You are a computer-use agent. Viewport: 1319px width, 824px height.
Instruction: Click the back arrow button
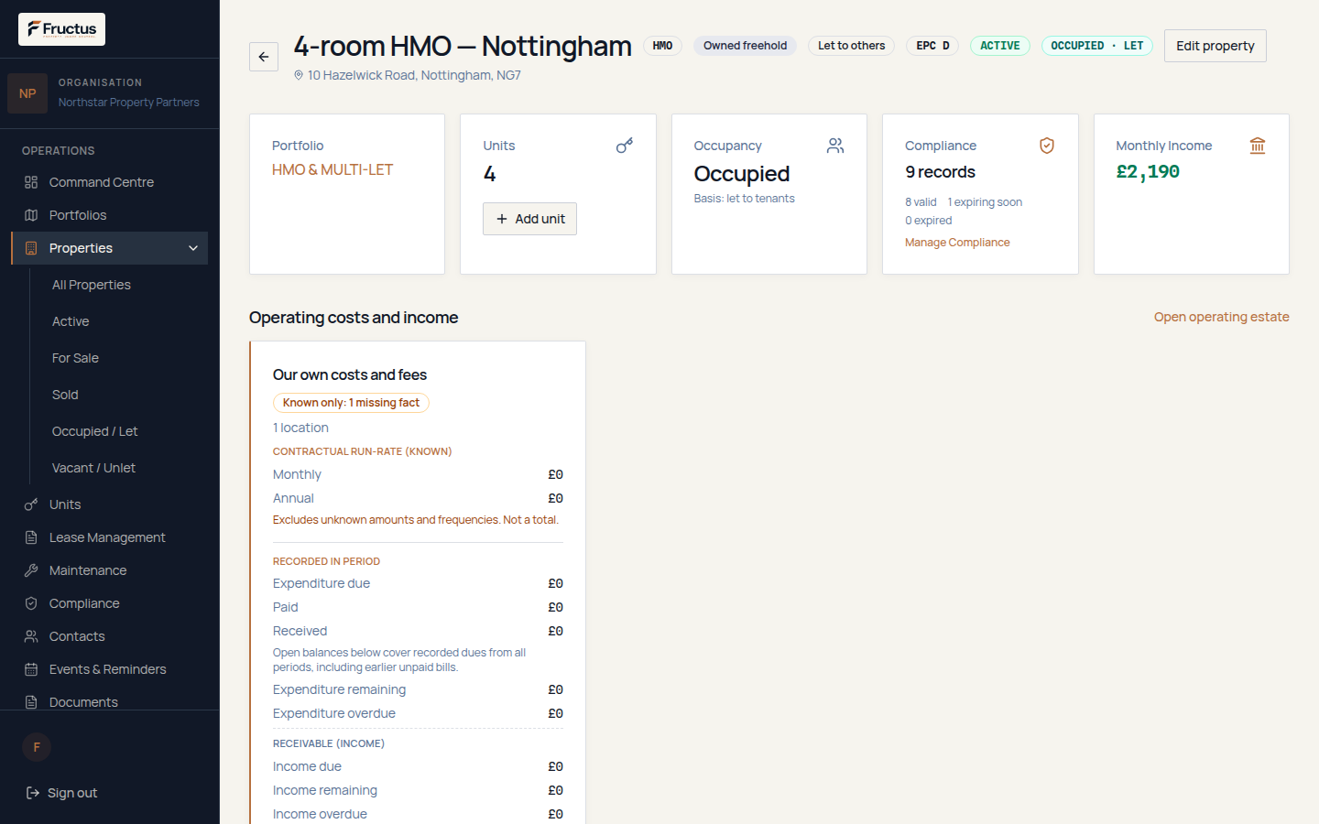tap(264, 57)
